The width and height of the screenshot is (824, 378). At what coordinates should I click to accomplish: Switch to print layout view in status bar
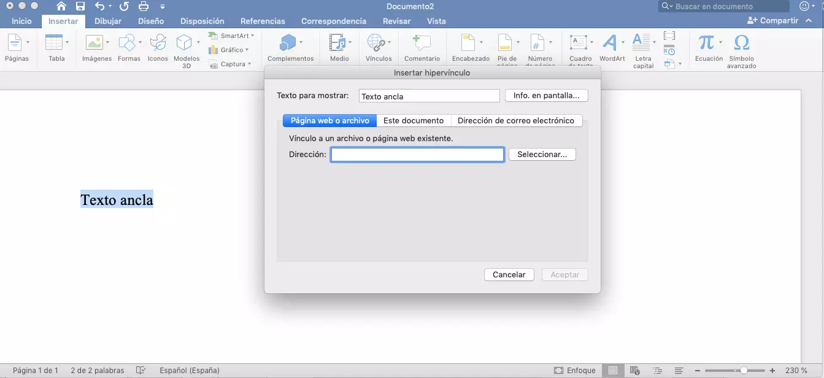[x=612, y=371]
